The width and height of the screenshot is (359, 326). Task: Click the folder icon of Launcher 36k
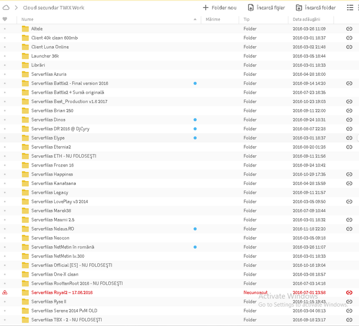25,56
